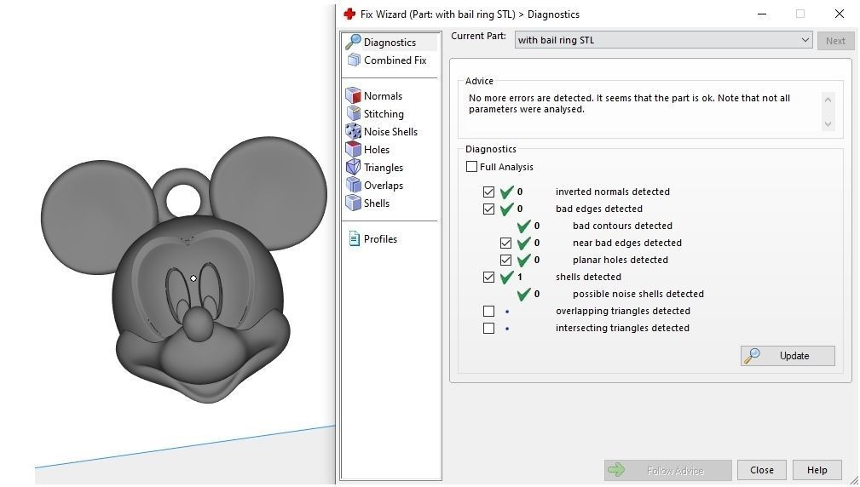This screenshot has height=487, width=860.
Task: Uncheck inverted normals detected checkbox
Action: pos(488,192)
